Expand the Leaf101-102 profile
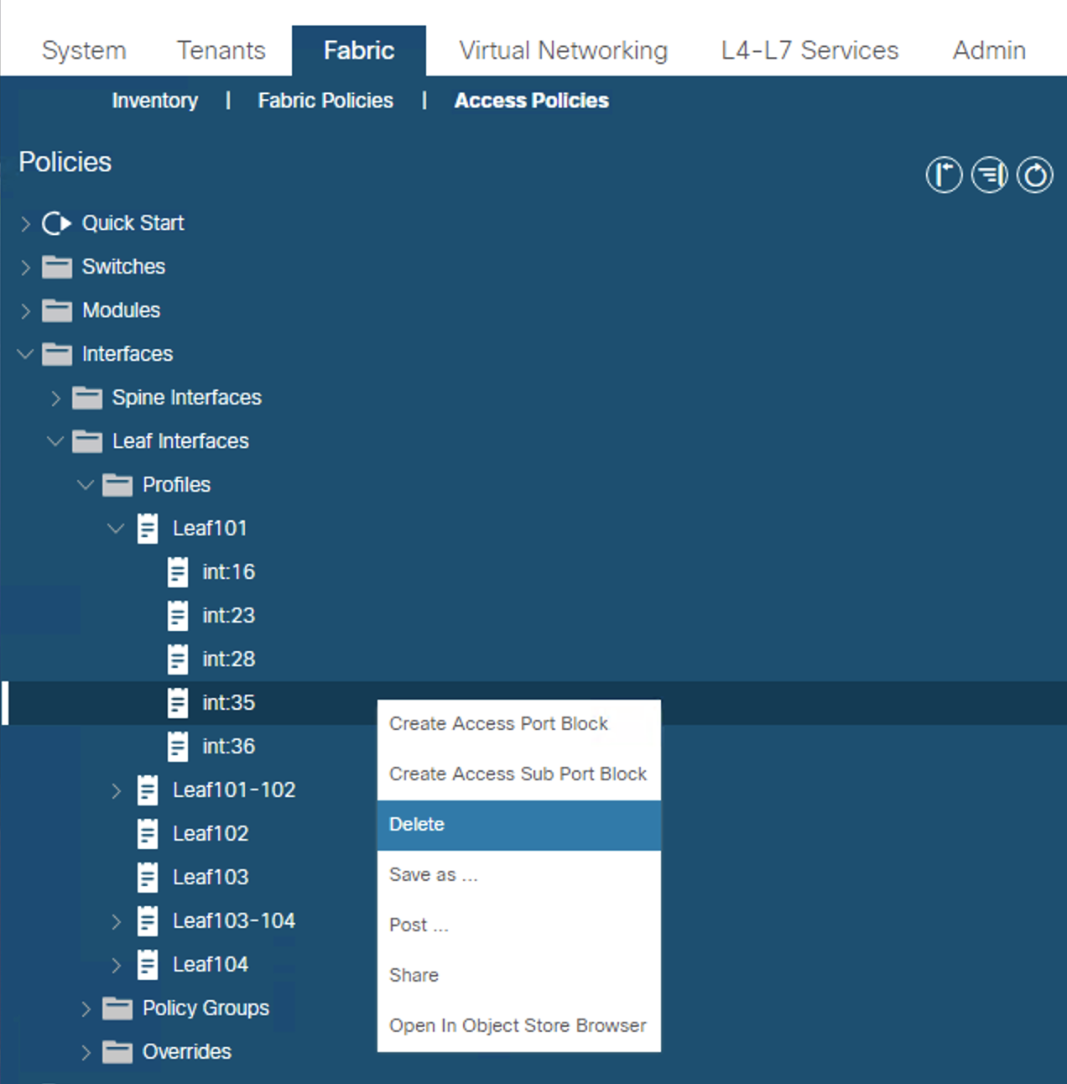Image resolution: width=1067 pixels, height=1084 pixels. (116, 790)
